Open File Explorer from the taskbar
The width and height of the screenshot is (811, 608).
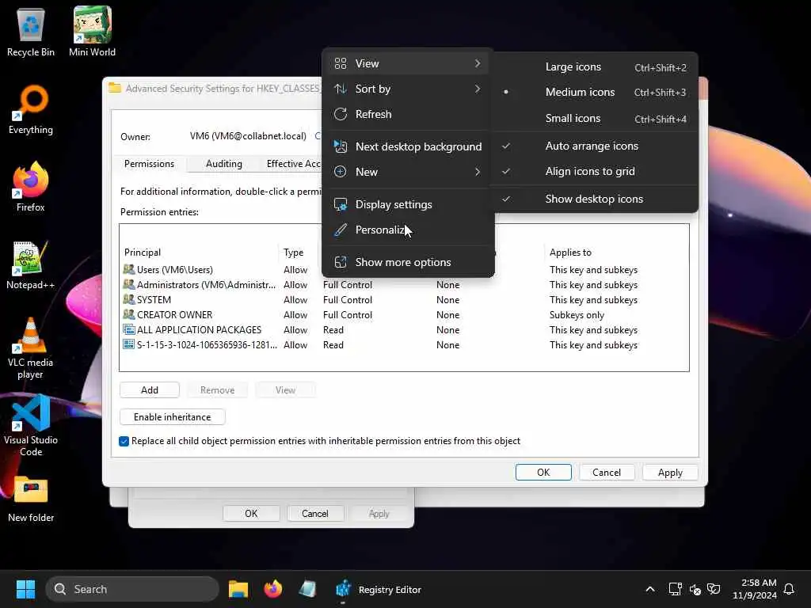tap(238, 589)
